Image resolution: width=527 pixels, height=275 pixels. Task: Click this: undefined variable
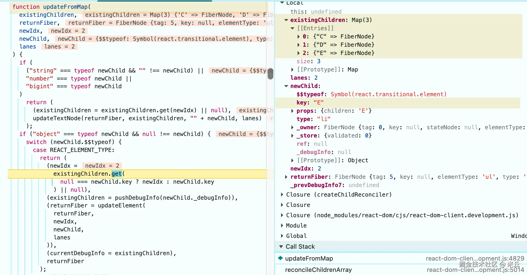[x=316, y=12]
